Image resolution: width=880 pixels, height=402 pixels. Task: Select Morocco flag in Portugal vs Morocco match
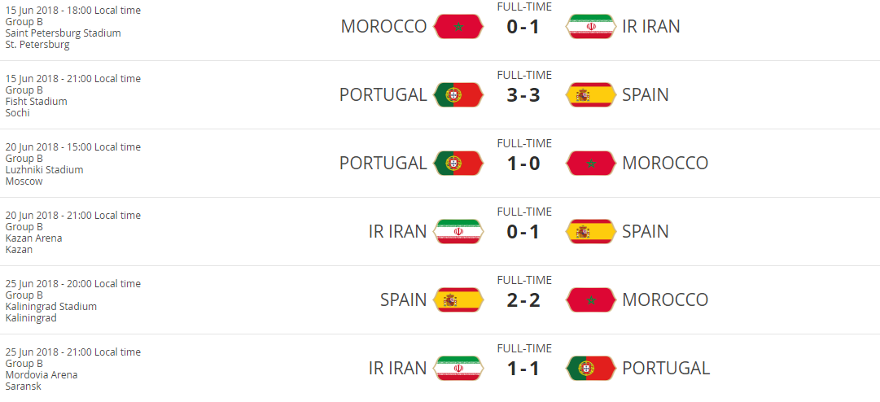click(591, 163)
